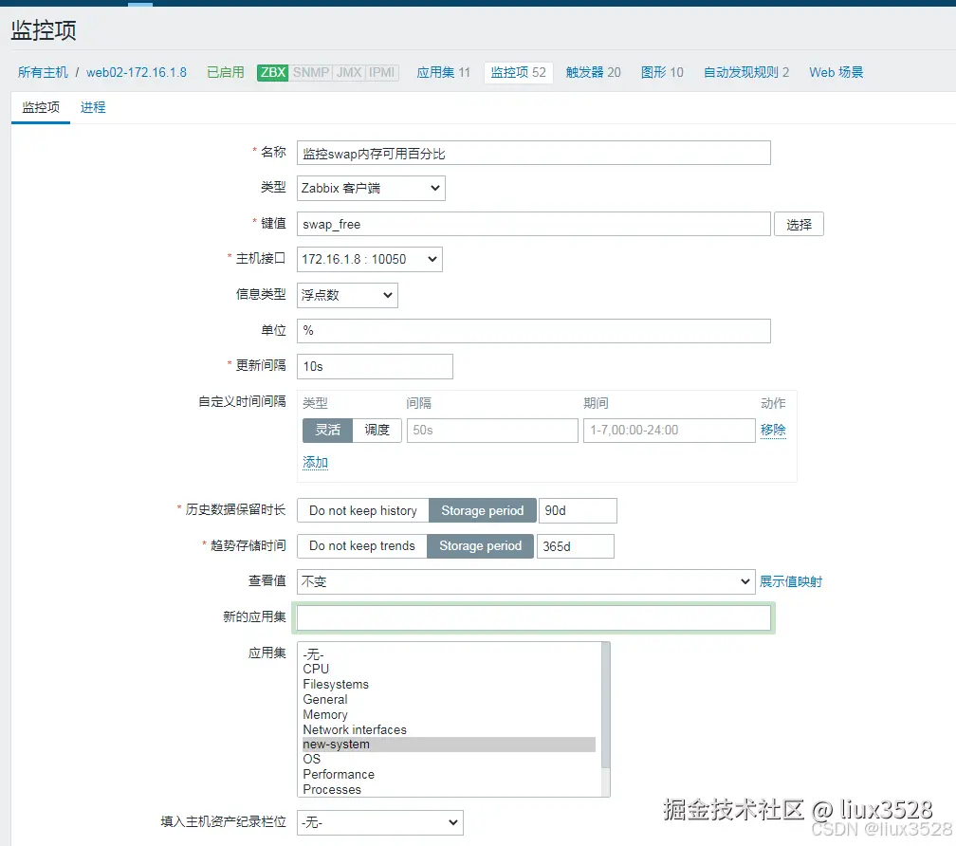Open host web02-172.16.1.8 link

[136, 72]
